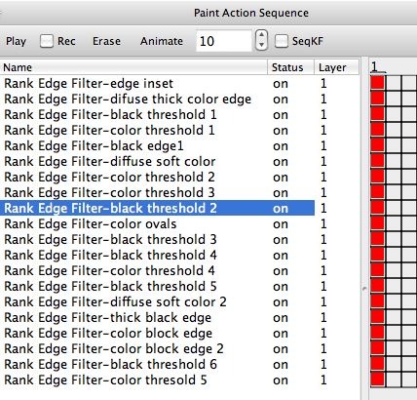417x400 pixels.
Task: Click the Layer column header
Action: click(x=336, y=67)
